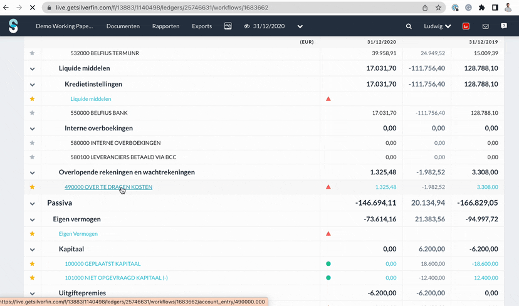Click the 3.308,00 value in 490000 row

coord(487,187)
